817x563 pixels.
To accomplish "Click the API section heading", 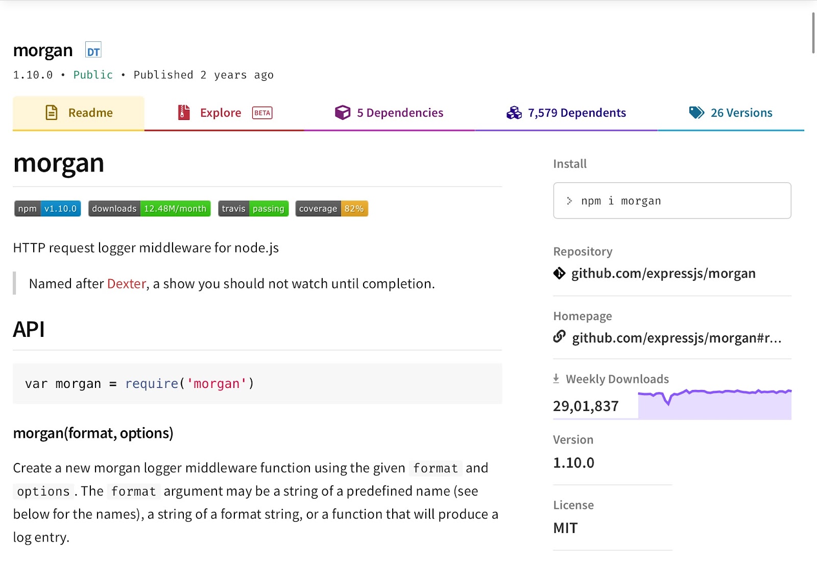I will pos(29,330).
